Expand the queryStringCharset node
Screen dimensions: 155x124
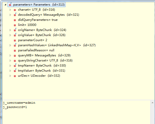pyautogui.click(x=10, y=60)
